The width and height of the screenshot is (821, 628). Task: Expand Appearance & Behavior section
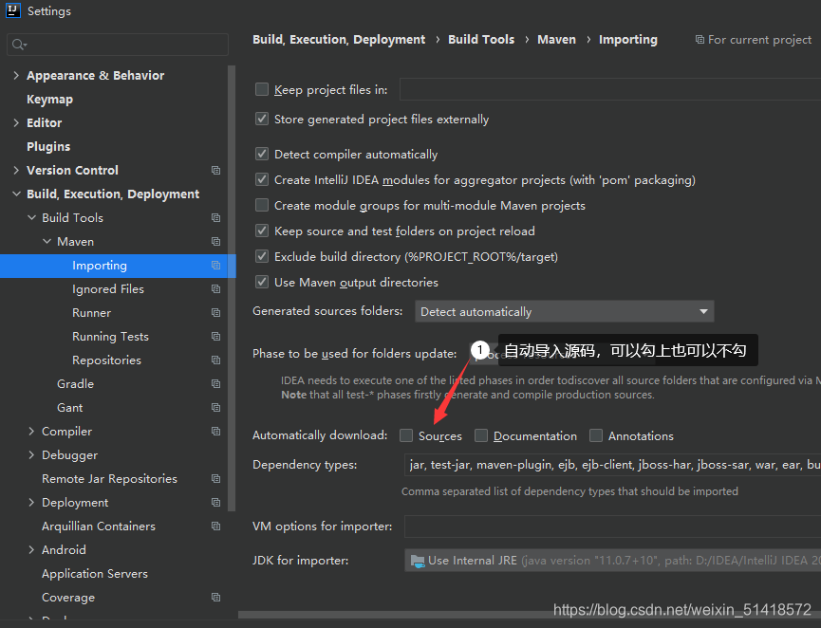(16, 75)
